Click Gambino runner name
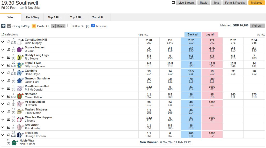 (31, 71)
